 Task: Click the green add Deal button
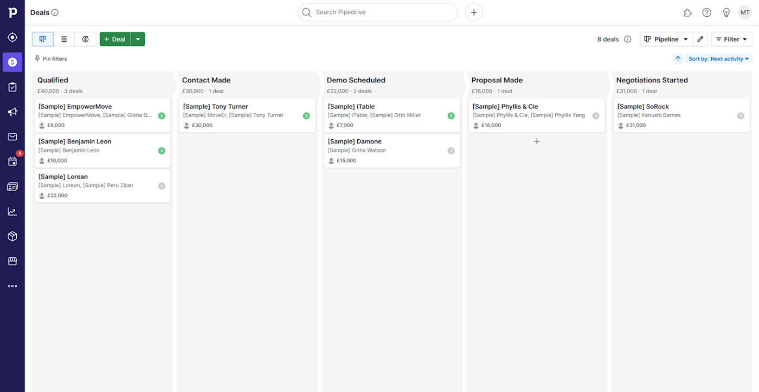(115, 39)
